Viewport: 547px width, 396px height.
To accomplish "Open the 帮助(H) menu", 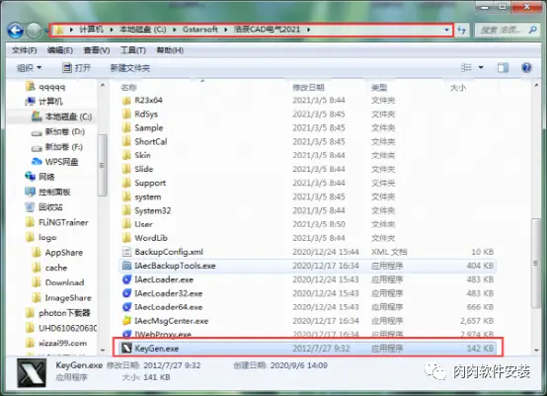I will pos(170,50).
